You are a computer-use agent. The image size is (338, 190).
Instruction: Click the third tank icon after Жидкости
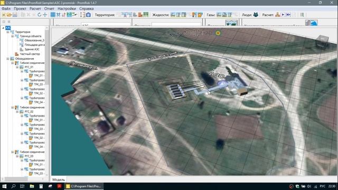[x=184, y=15]
